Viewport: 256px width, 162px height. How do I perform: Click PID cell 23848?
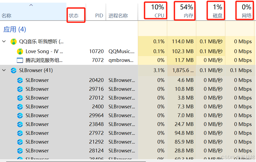click(96, 124)
